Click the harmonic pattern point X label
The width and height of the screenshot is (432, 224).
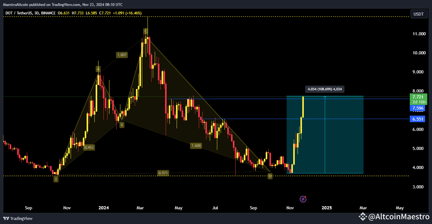click(56, 179)
